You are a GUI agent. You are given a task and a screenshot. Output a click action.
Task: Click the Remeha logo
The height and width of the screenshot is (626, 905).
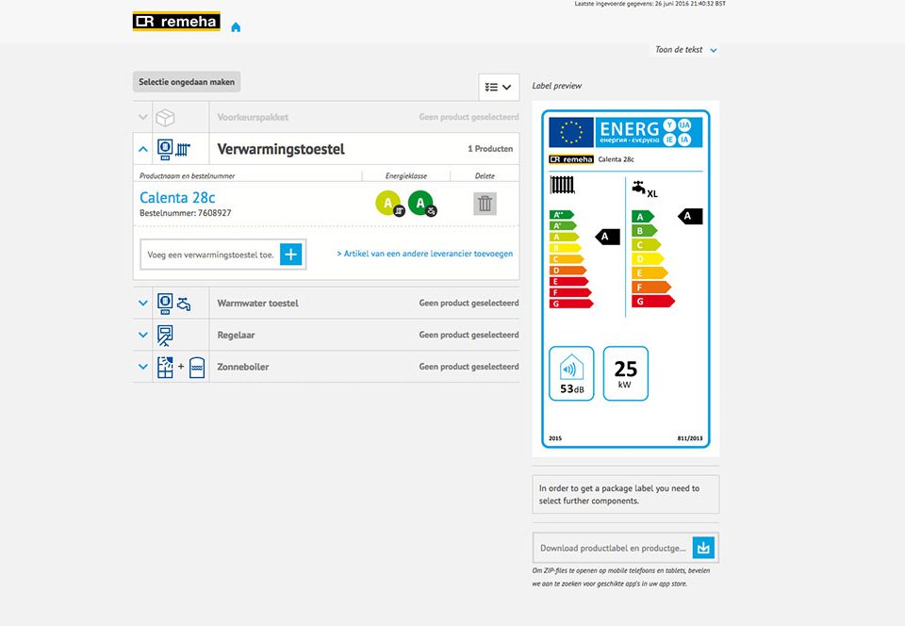[x=176, y=22]
